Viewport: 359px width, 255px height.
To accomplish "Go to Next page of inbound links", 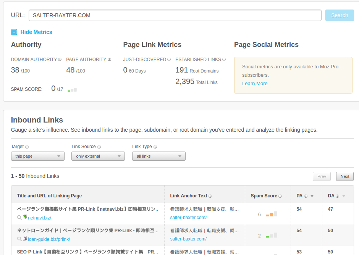I will pos(344,176).
